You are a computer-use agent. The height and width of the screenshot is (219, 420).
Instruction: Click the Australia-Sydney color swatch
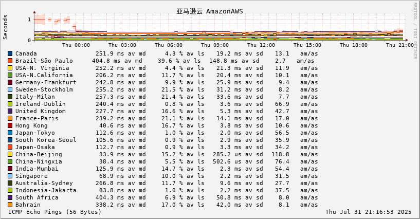pyautogui.click(x=10, y=184)
